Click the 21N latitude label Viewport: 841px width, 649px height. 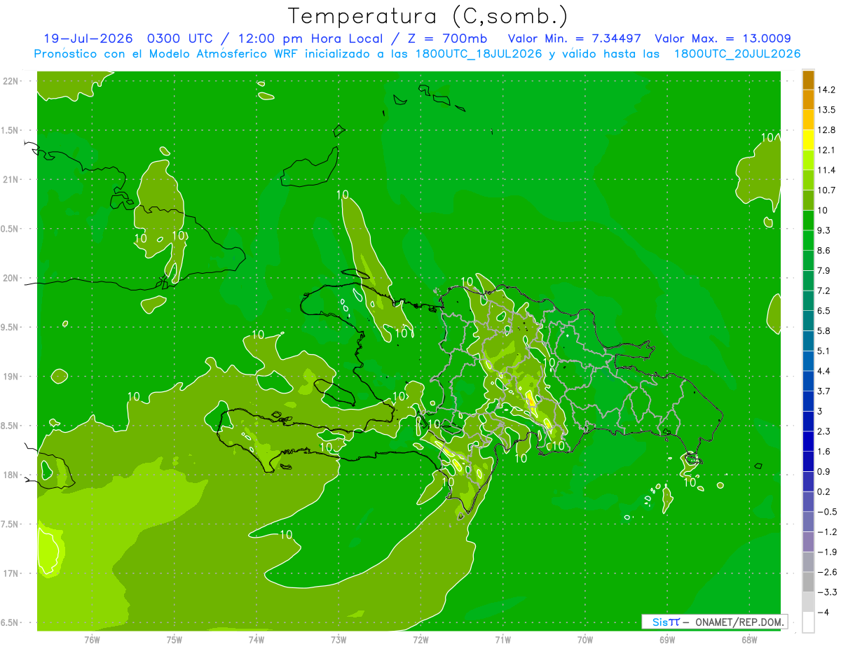11,180
